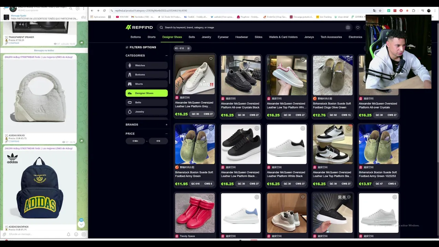Favorite the McQueen All-over Crystals Black shoe
Screen dimensions: 439x247
257,60
